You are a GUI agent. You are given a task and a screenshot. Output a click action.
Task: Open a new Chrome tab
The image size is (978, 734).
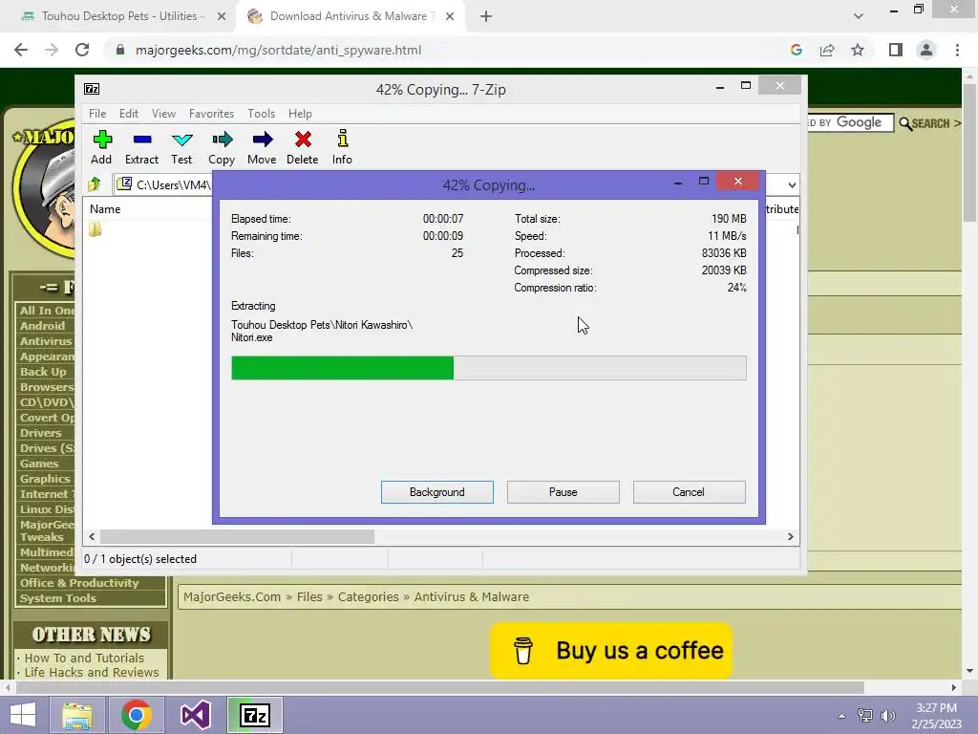tap(486, 16)
